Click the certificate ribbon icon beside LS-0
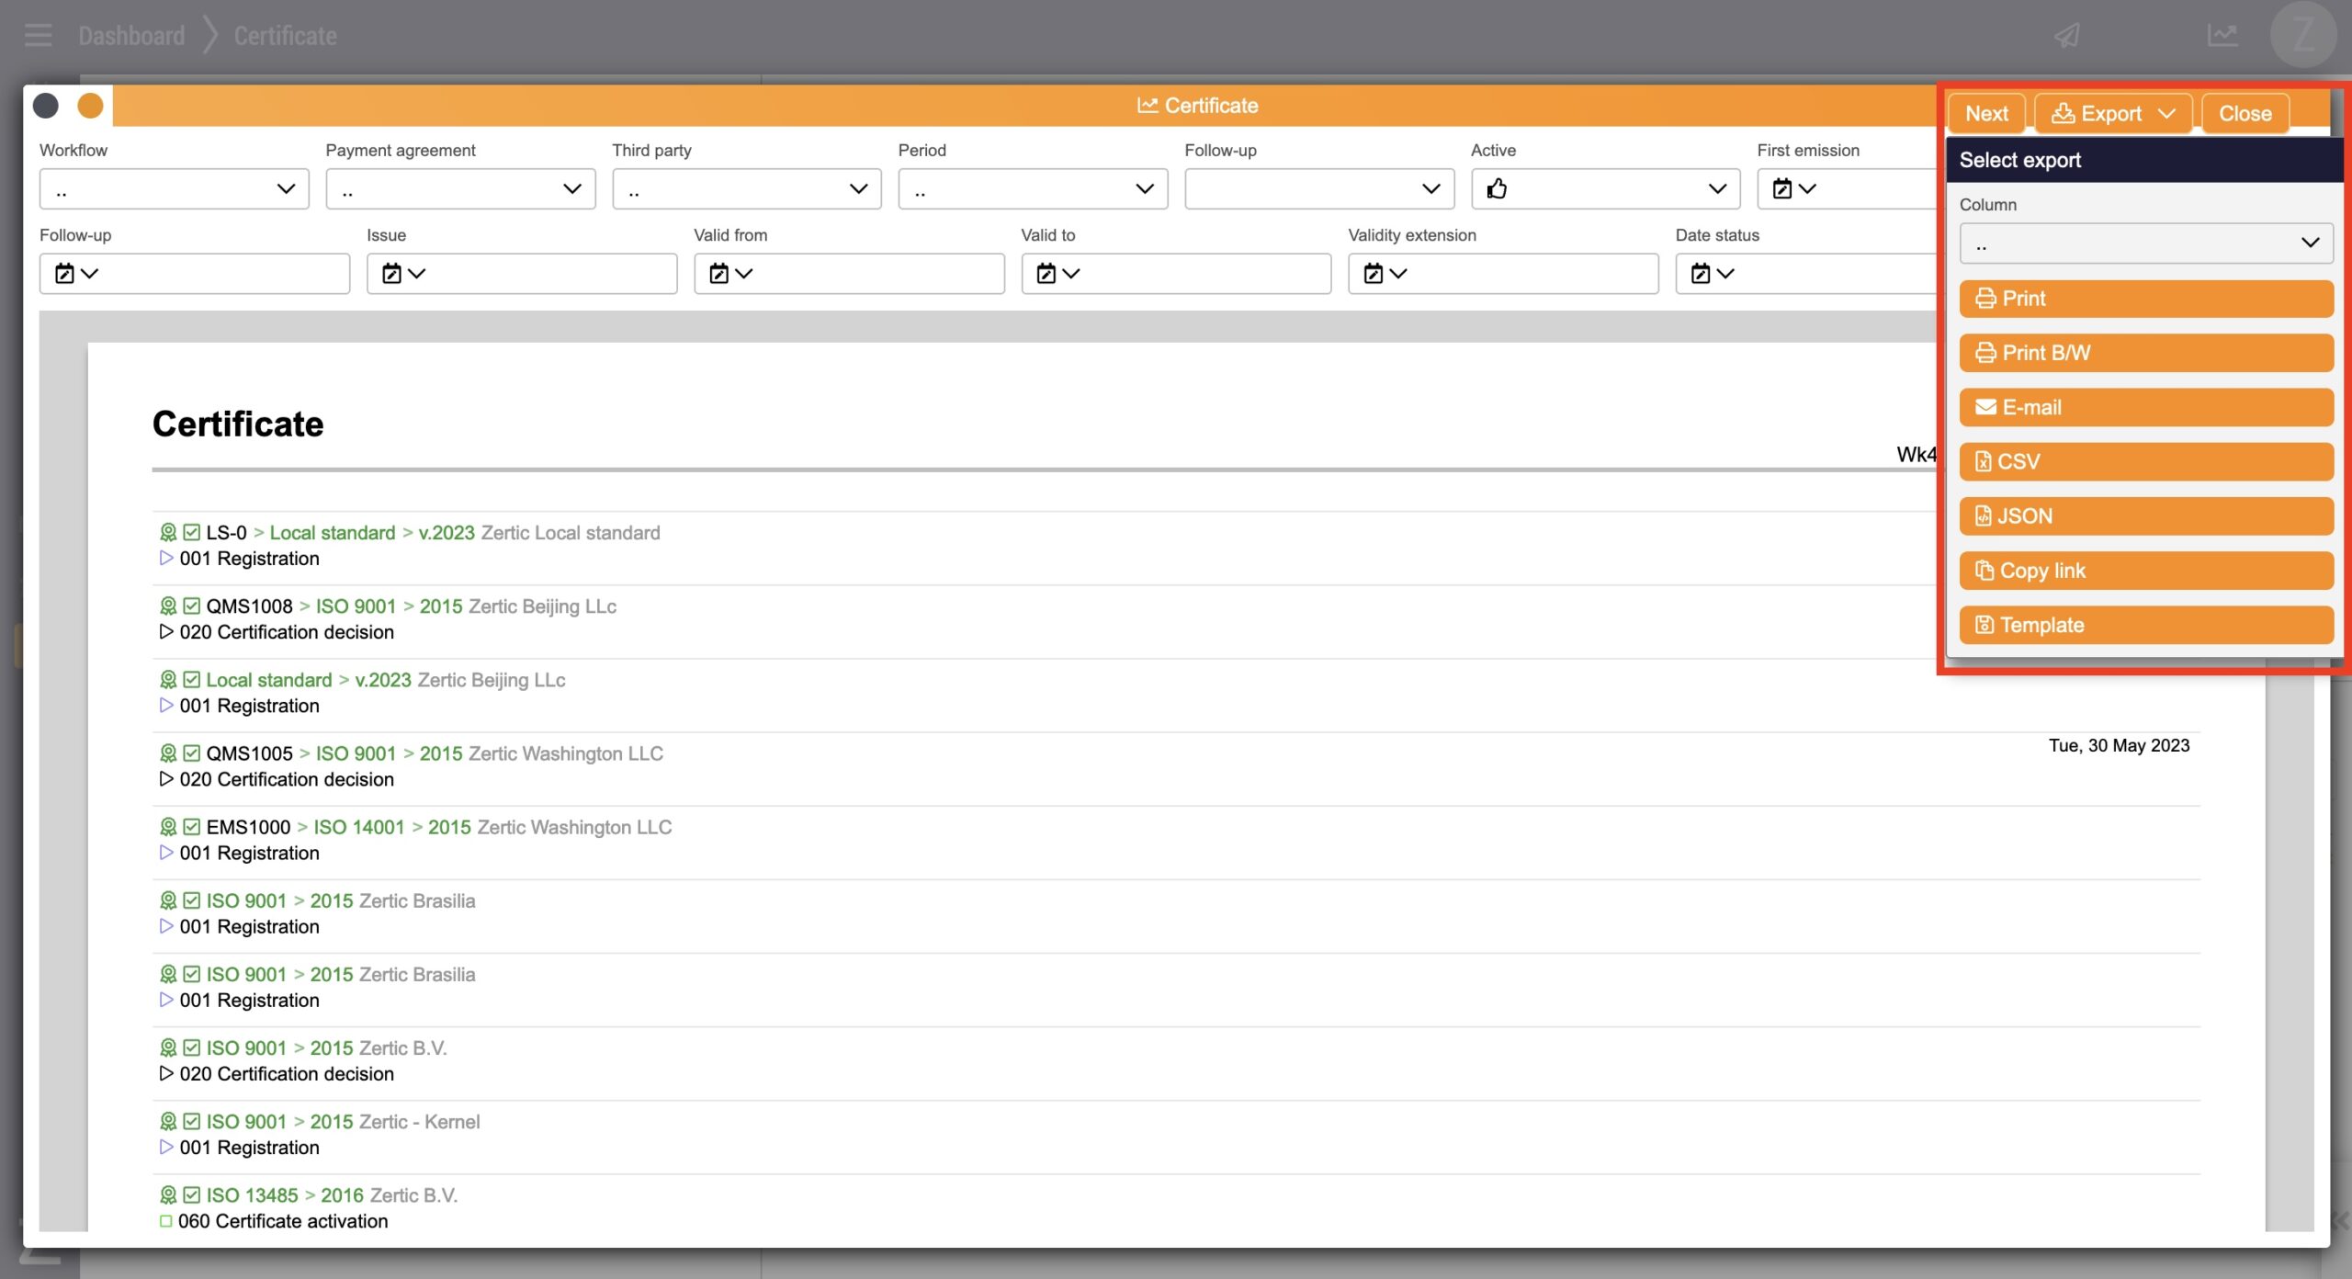 (x=168, y=533)
